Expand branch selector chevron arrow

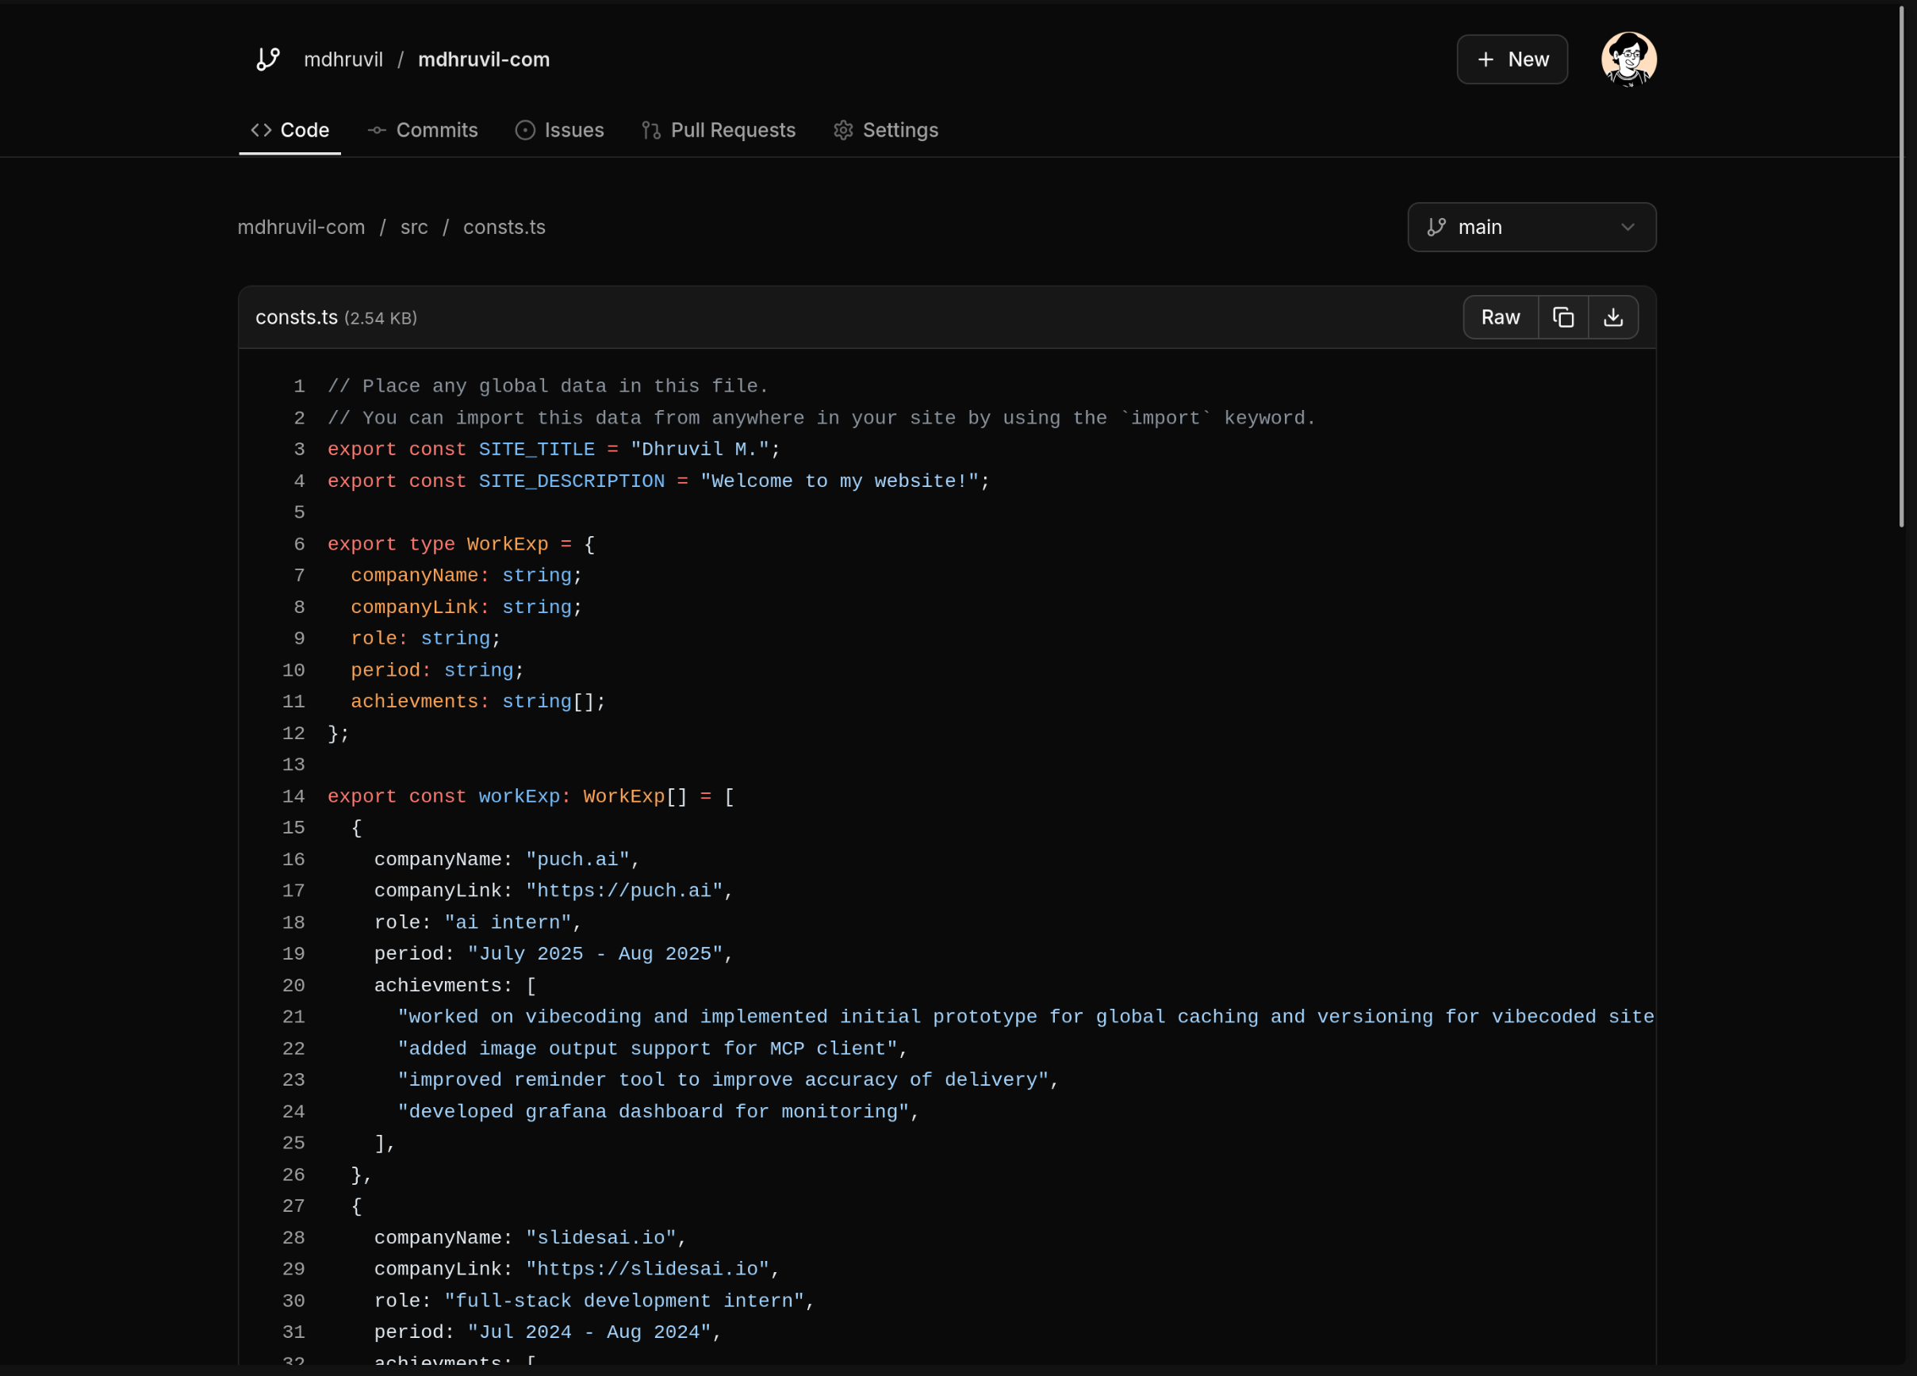1627,228
